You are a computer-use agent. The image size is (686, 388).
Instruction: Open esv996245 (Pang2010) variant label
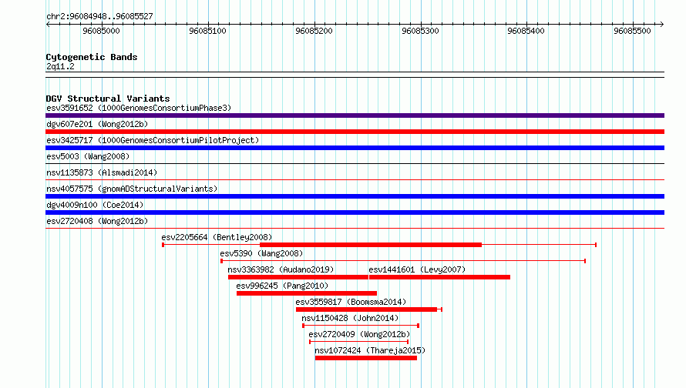coord(282,286)
